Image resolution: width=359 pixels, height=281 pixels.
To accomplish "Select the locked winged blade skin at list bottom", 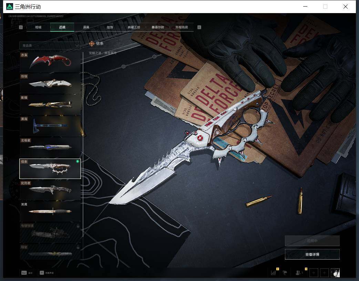I will pos(50,252).
